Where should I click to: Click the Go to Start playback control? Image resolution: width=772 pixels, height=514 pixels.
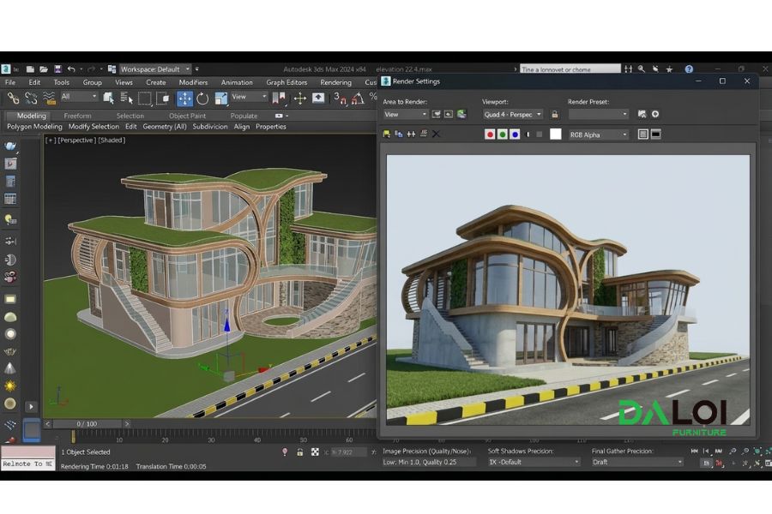(694, 451)
